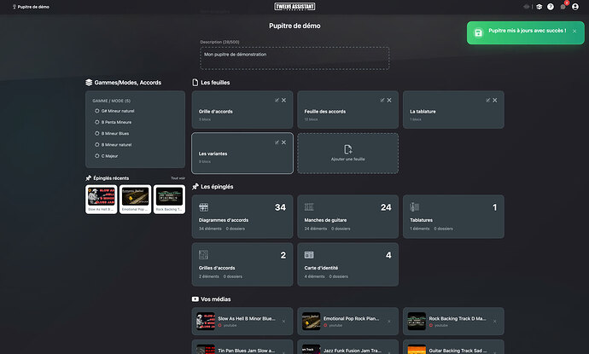Click Tout voir link for pinned items

coord(178,178)
